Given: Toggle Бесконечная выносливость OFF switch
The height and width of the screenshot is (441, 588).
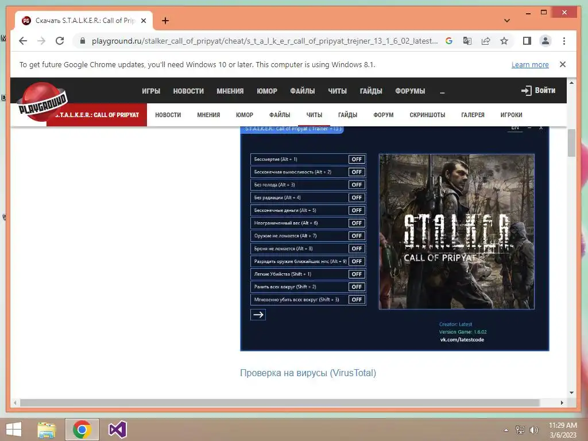Looking at the screenshot, I should point(357,172).
